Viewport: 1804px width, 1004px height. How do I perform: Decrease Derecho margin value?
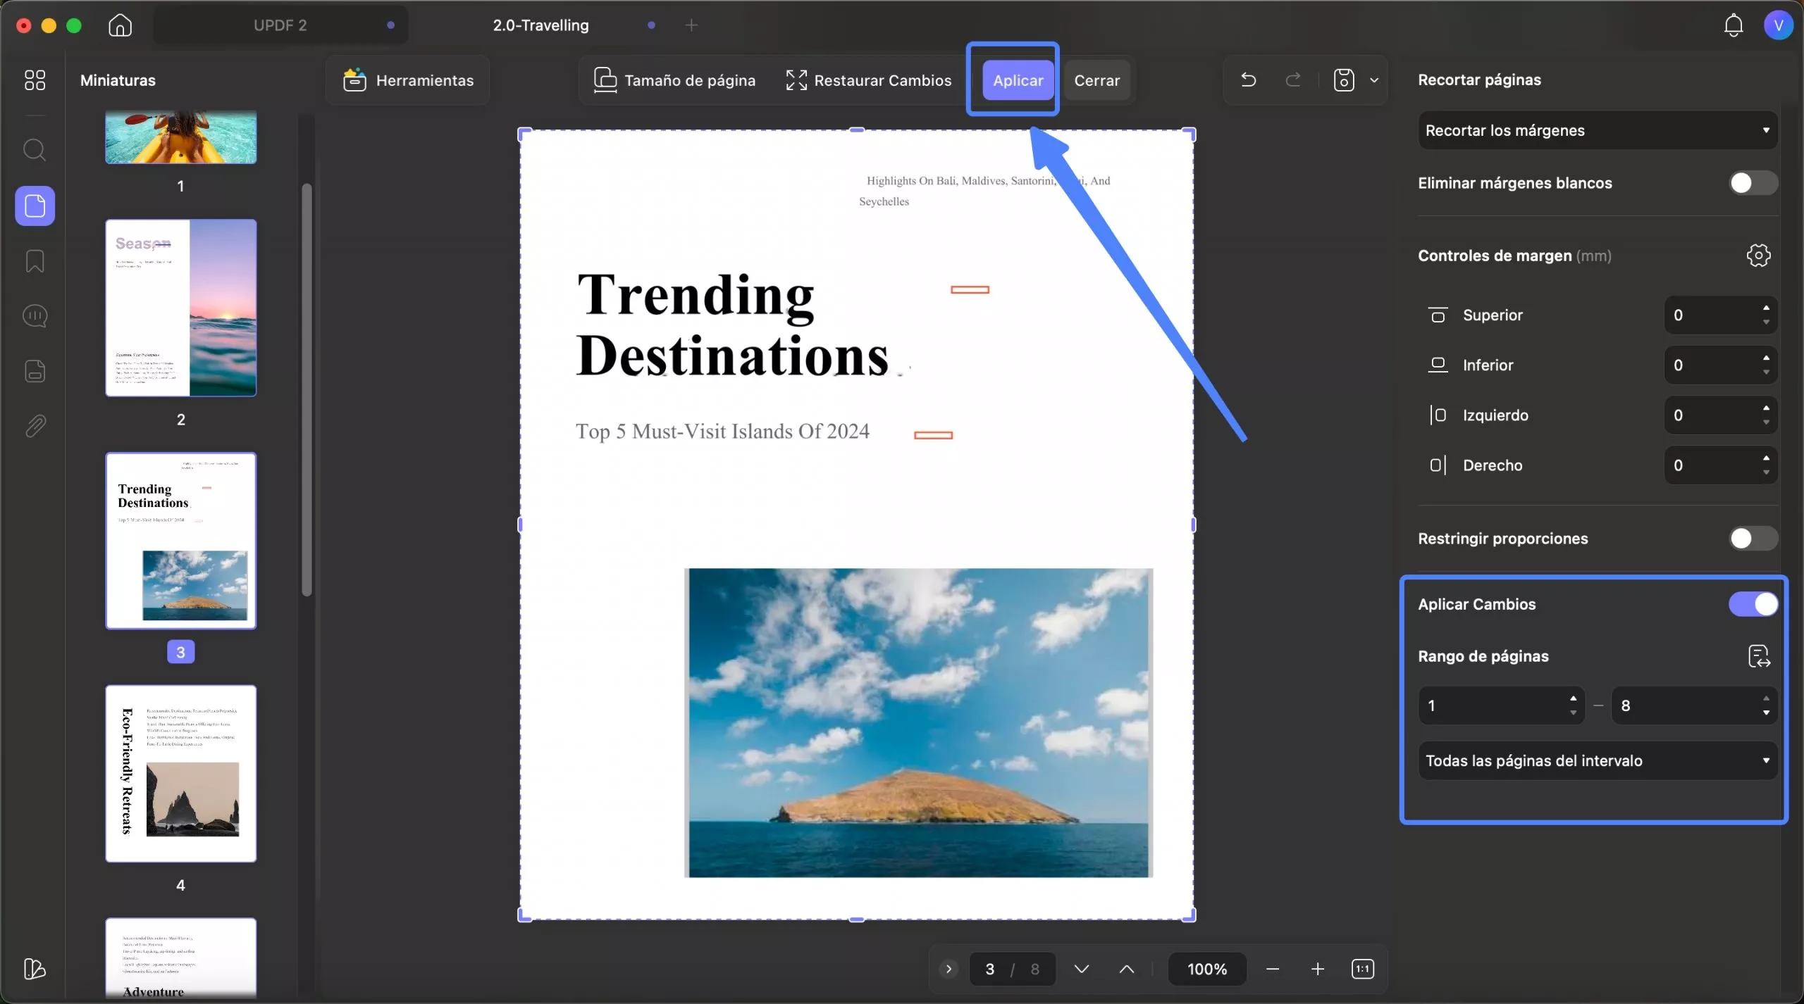(1765, 472)
